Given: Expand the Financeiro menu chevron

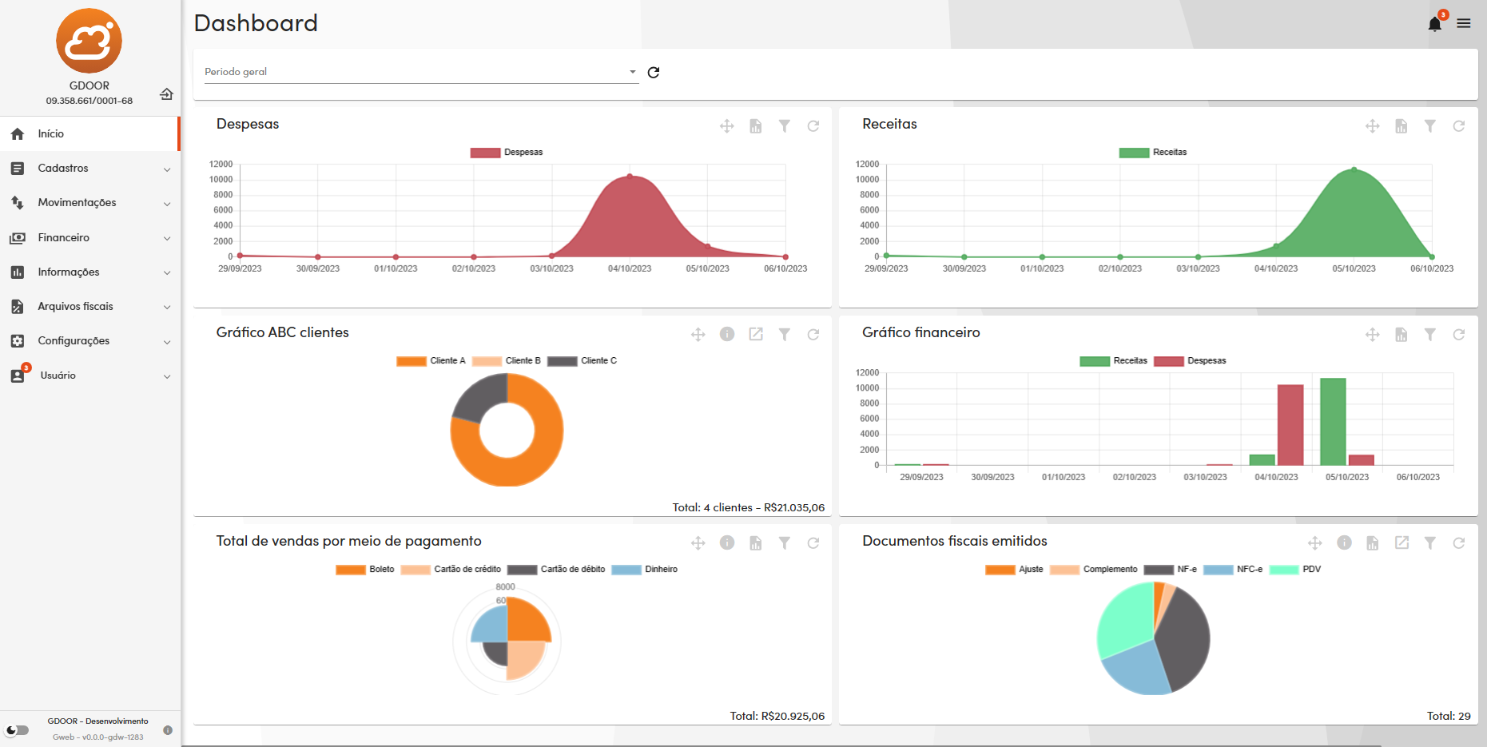Looking at the screenshot, I should [x=167, y=238].
